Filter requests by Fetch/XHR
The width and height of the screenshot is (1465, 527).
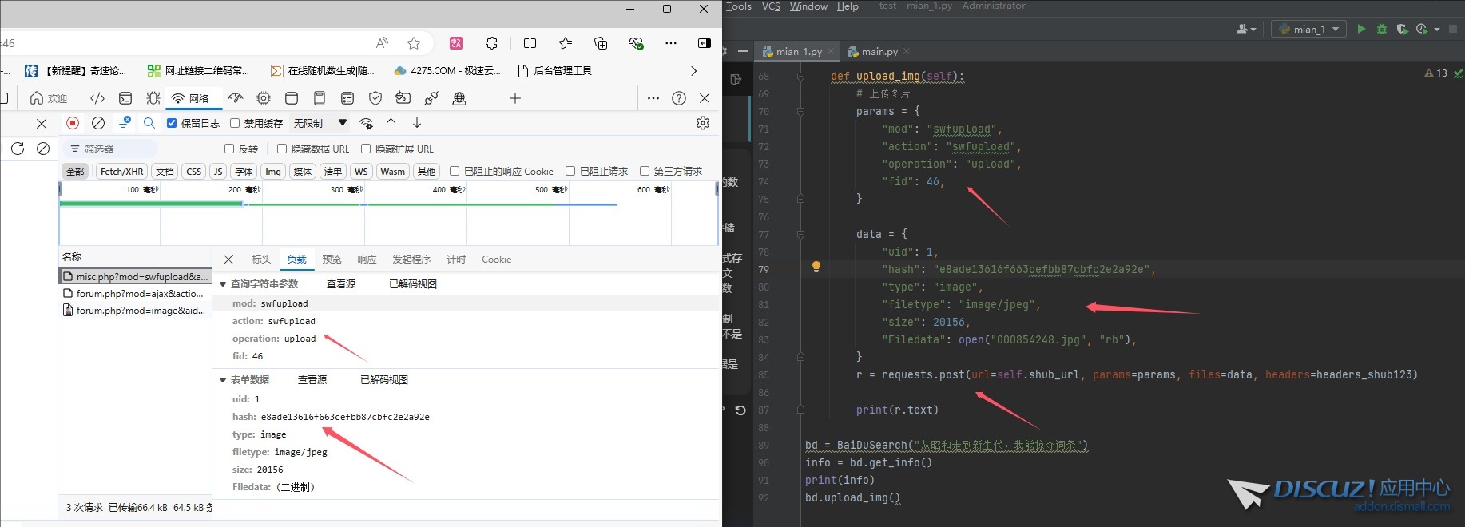[x=122, y=171]
